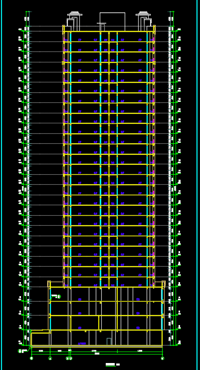This screenshot has height=370, width=200.
Task: Select the basement door symbol
Action: coord(109,342)
